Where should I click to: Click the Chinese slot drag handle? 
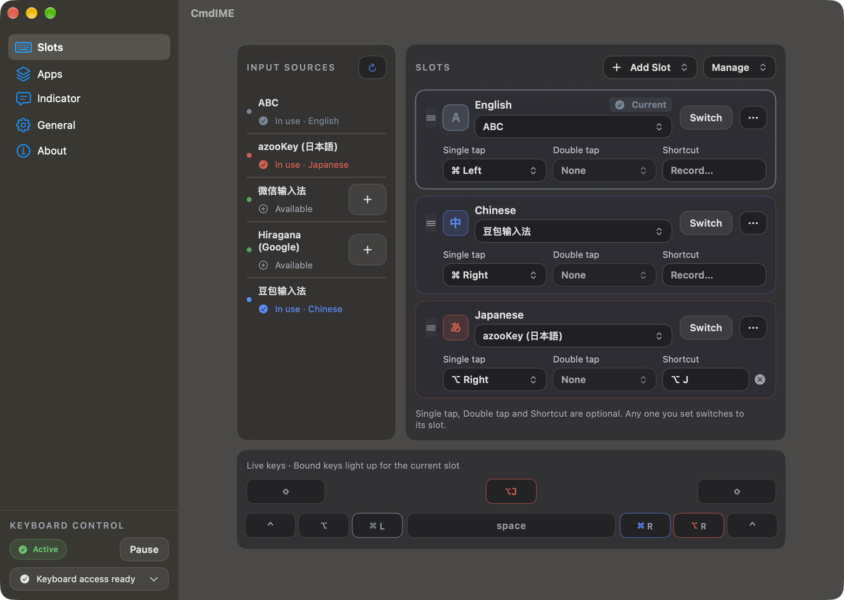click(431, 223)
